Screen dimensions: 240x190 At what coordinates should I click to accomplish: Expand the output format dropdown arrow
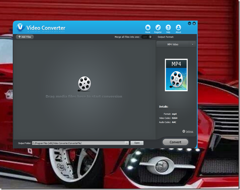192,44
